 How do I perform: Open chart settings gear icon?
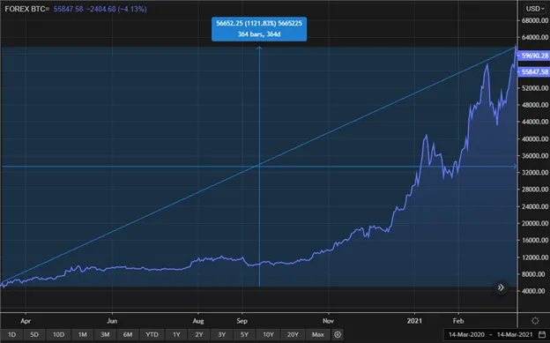(x=535, y=321)
